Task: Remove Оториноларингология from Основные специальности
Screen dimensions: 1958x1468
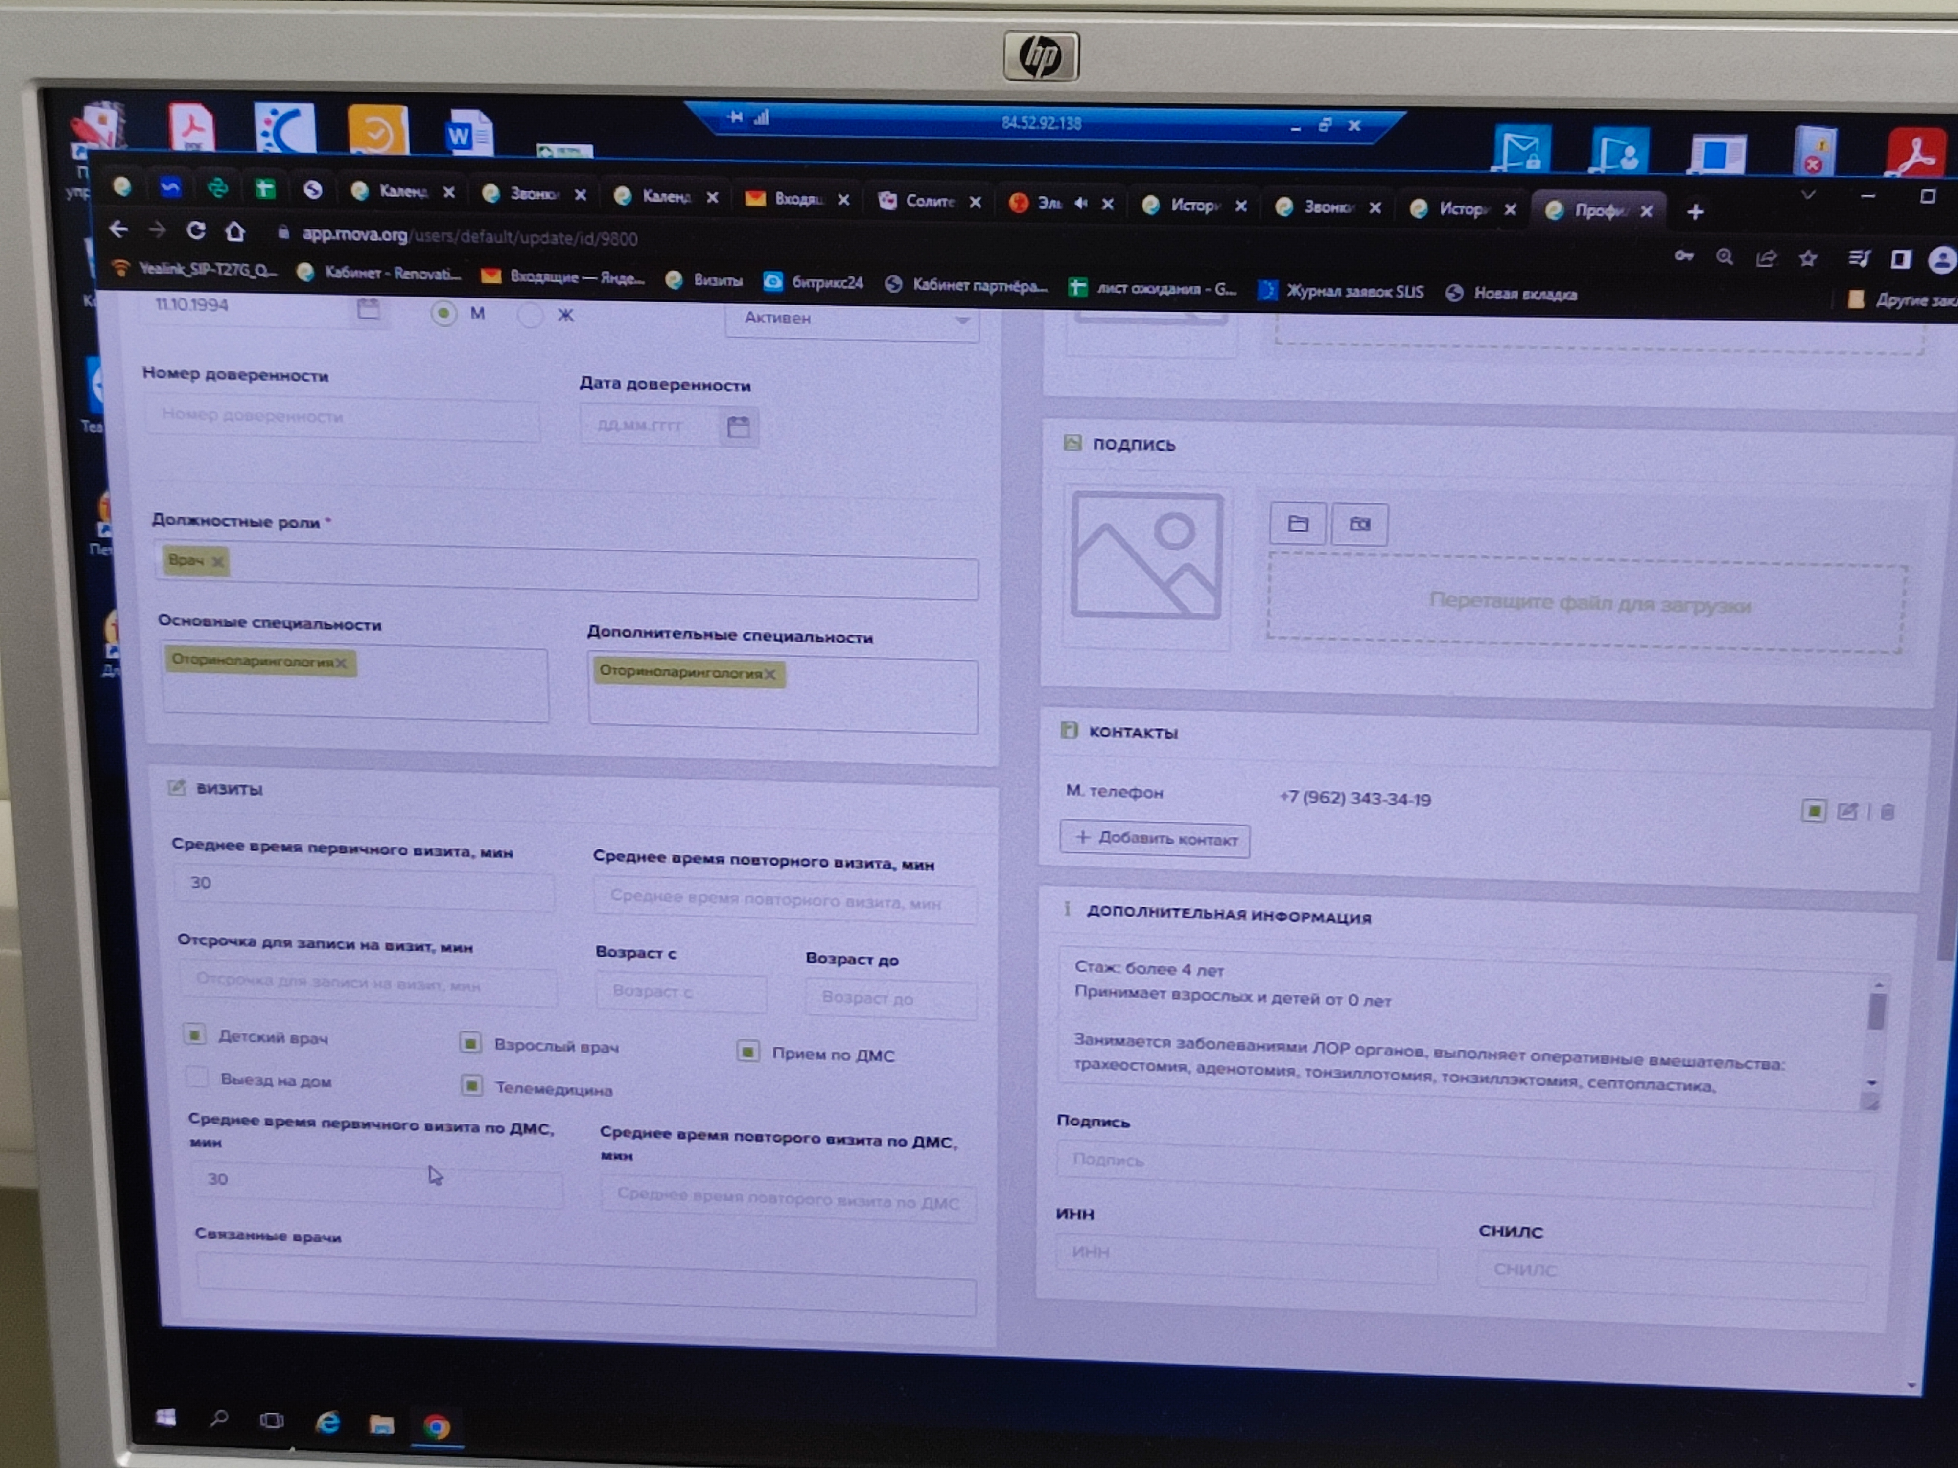Action: (342, 663)
